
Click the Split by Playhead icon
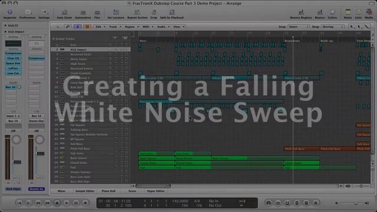171,12
